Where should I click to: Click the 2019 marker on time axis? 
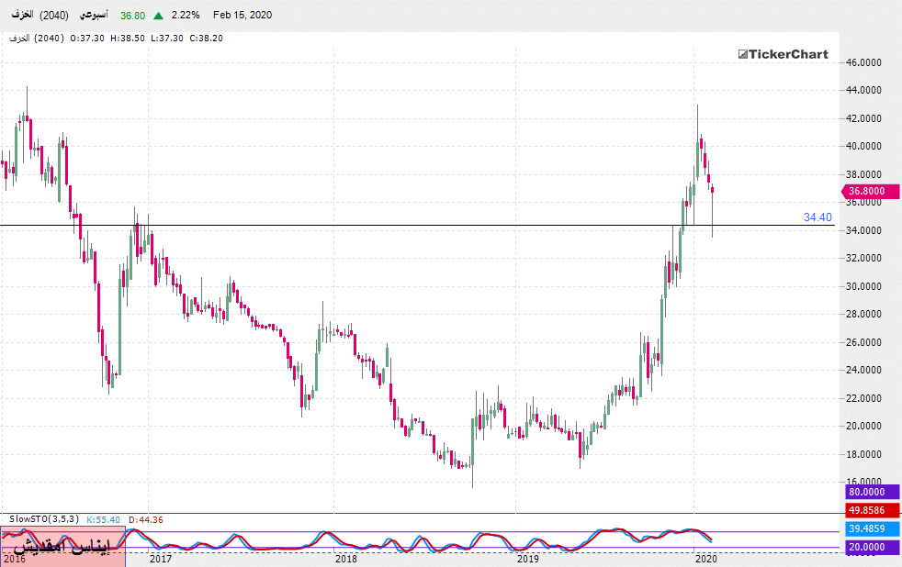tap(528, 558)
